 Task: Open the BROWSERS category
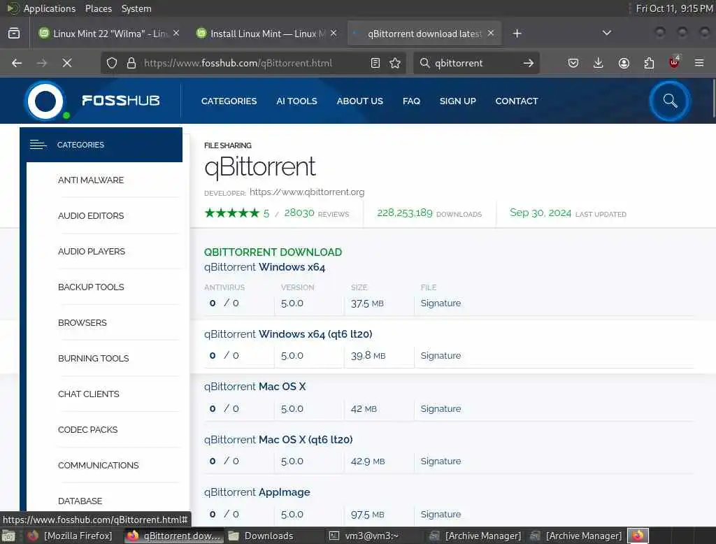(83, 322)
